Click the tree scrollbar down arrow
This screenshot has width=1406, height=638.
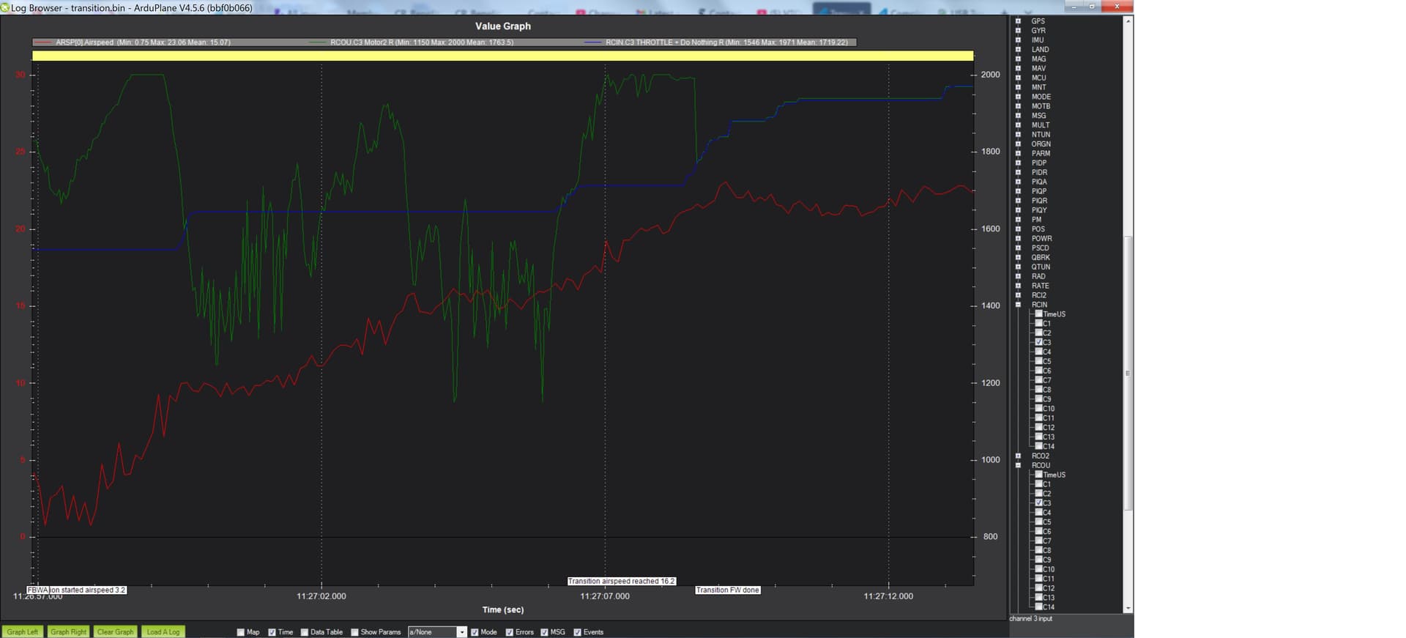click(x=1128, y=608)
